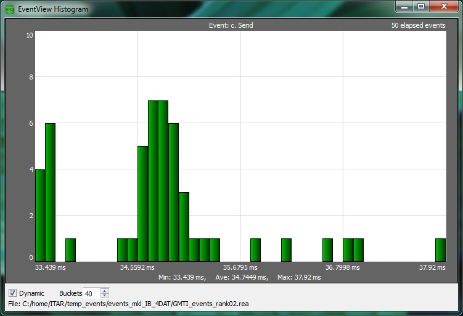The width and height of the screenshot is (463, 316).
Task: Maximize the EventView Histogram window
Action: tap(421, 7)
